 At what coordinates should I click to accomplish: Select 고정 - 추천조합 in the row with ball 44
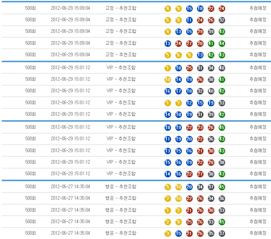(x=121, y=43)
